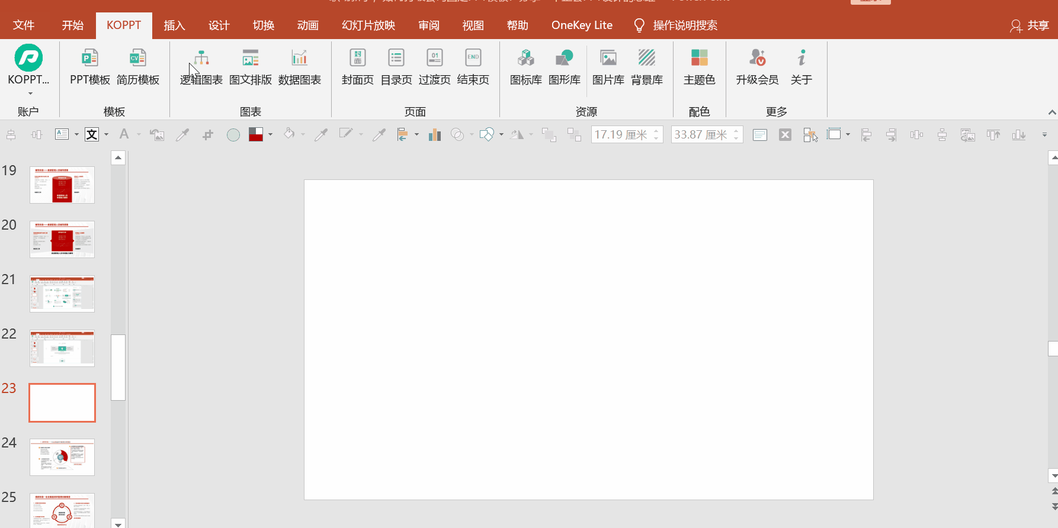Switch to the OneKey Lite tab
1058x528 pixels.
click(582, 25)
